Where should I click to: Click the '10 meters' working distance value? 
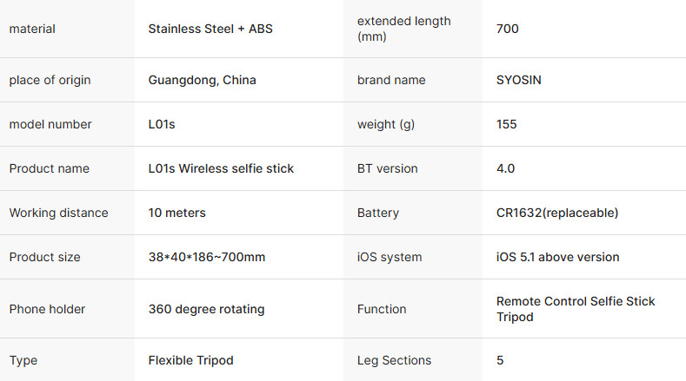click(x=176, y=213)
